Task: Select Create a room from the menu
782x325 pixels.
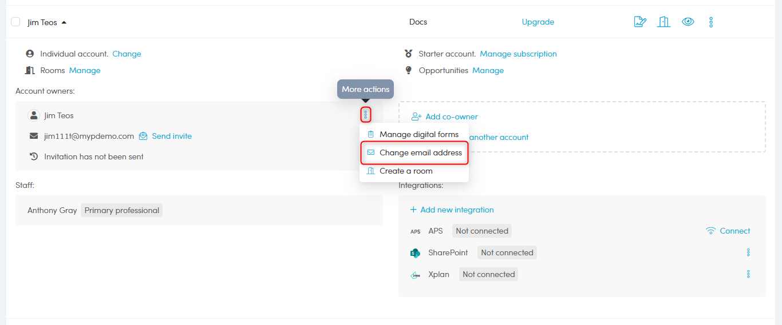Action: [406, 171]
